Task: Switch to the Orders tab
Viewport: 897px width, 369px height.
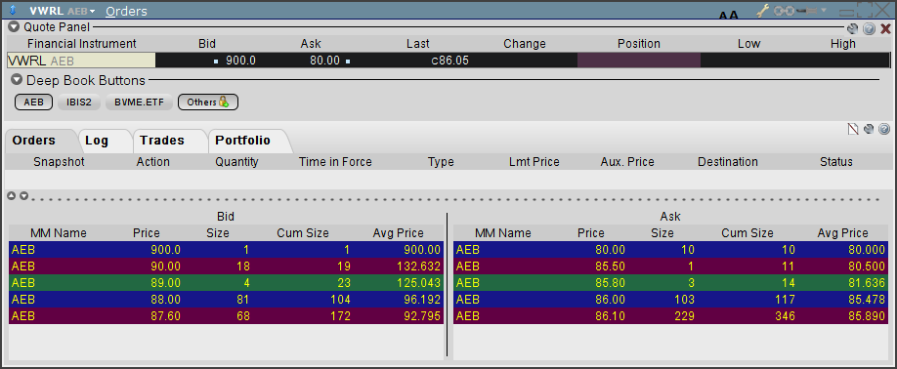Action: tap(34, 141)
